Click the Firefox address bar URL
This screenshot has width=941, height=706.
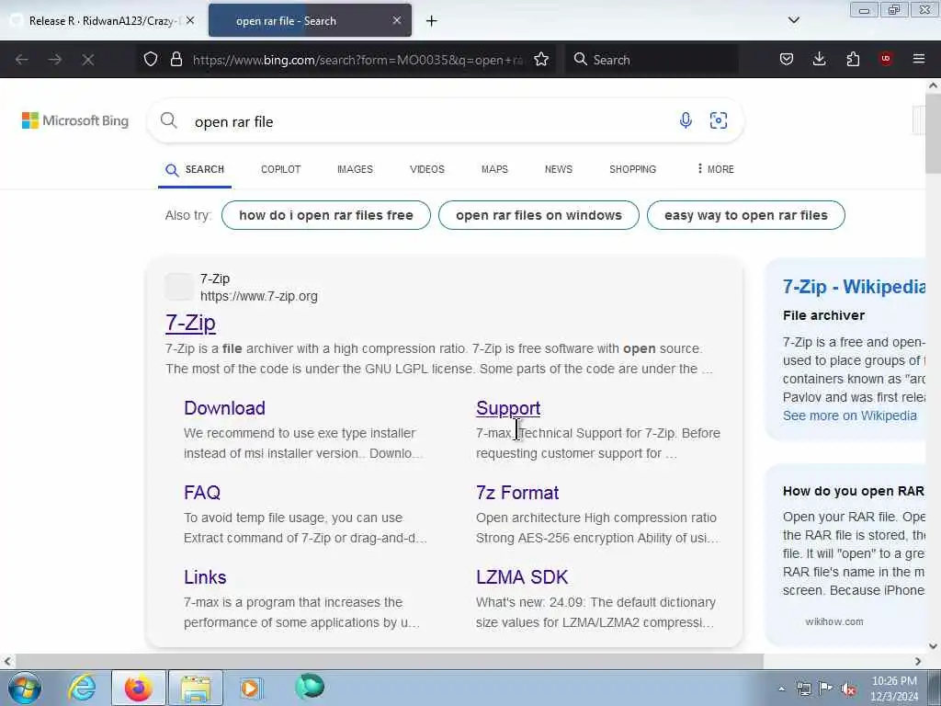click(x=357, y=60)
